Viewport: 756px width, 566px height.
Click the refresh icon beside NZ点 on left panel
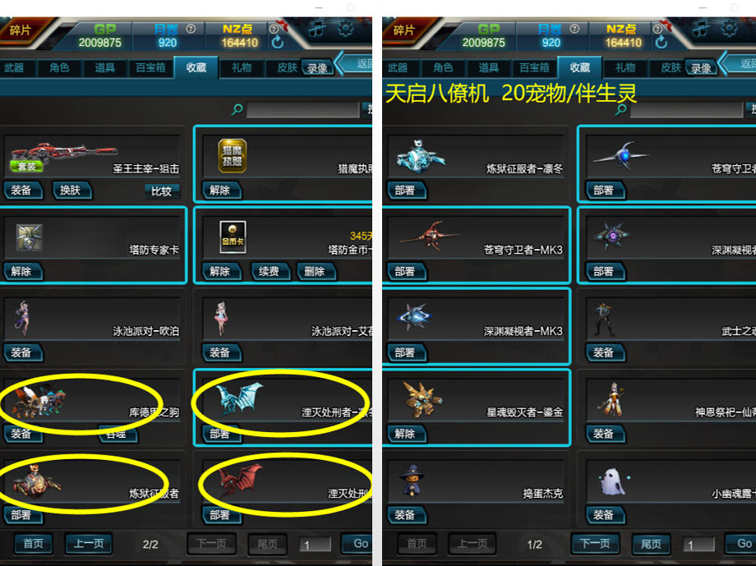277,43
